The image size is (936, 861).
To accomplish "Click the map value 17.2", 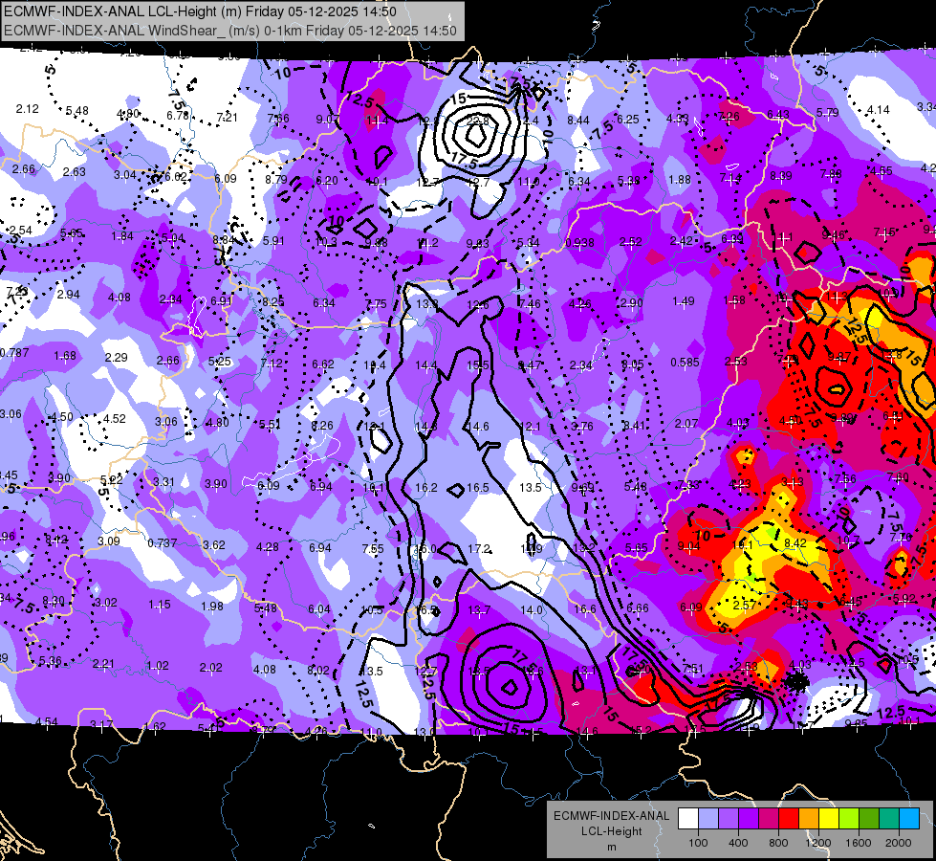I will click(x=479, y=548).
